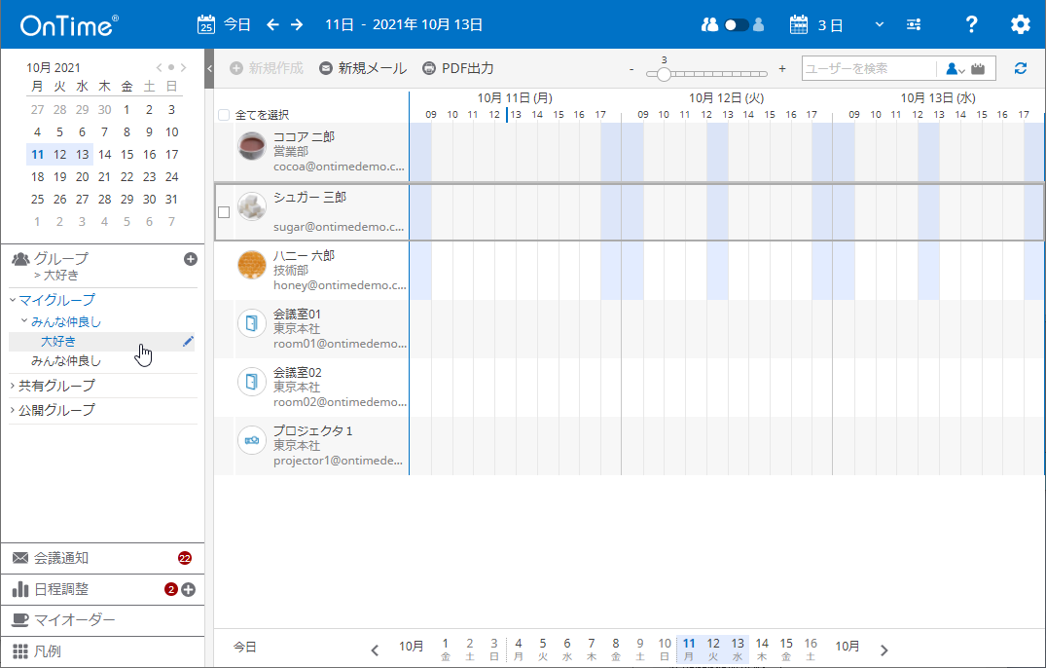Viewport: 1046px width, 668px height.
Task: Toggle the group/single user switch
Action: [x=736, y=24]
